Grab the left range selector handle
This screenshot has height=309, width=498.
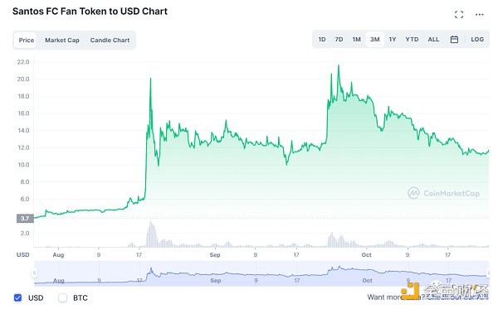pyautogui.click(x=35, y=273)
